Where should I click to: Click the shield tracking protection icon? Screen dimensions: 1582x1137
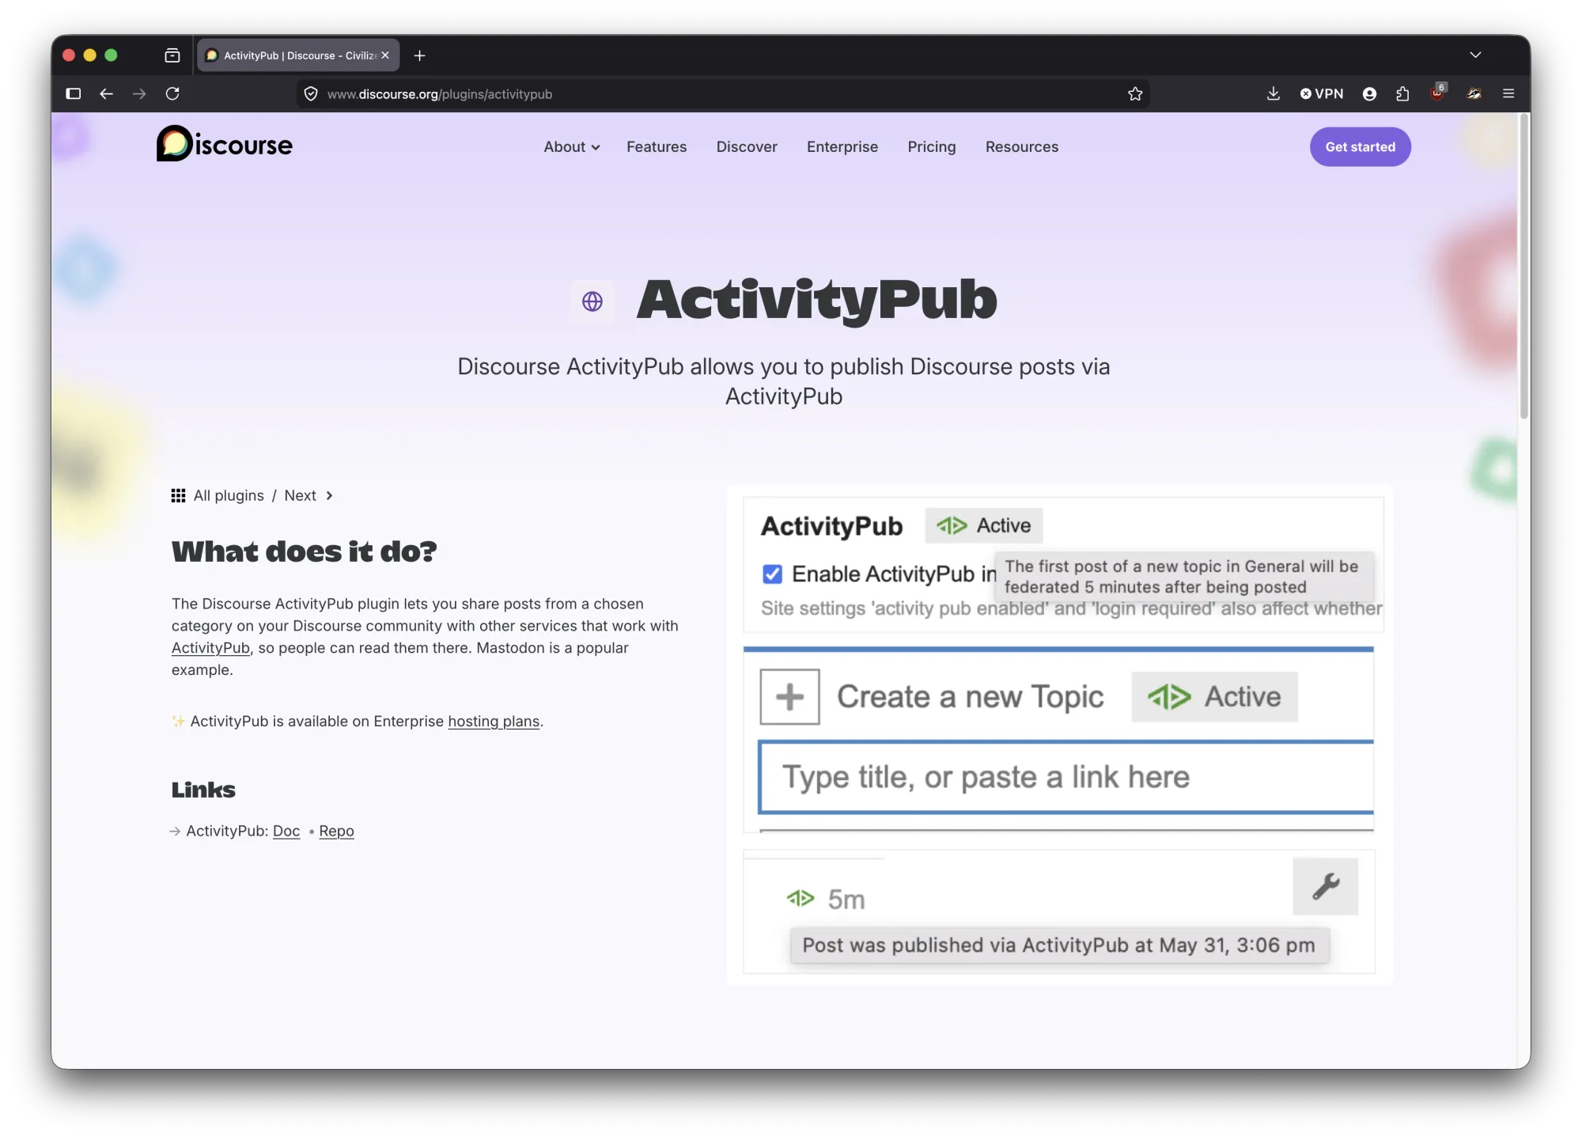click(x=311, y=94)
